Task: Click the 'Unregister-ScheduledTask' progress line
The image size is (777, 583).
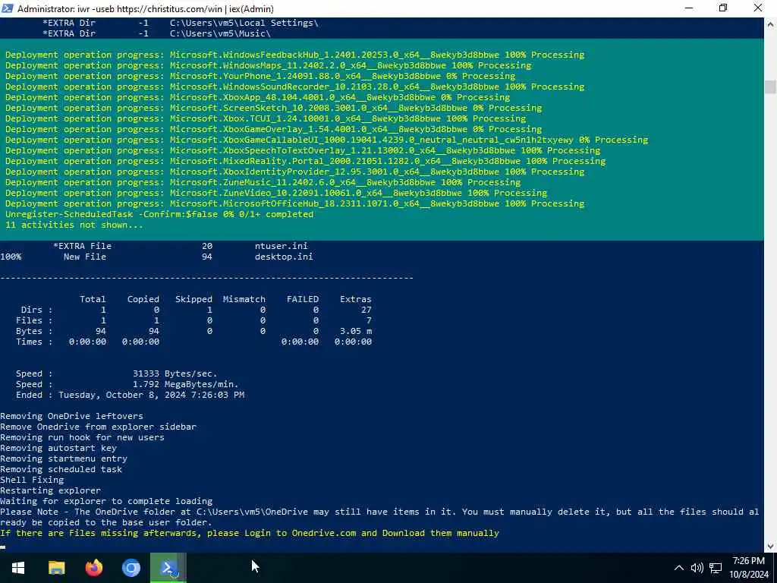Action: click(159, 214)
